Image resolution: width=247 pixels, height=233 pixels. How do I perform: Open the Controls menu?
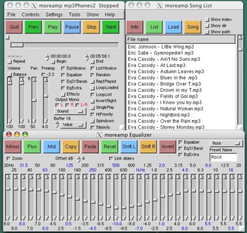pyautogui.click(x=31, y=15)
